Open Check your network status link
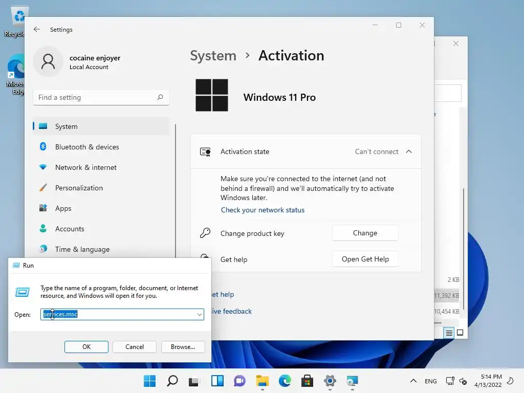The height and width of the screenshot is (393, 524). click(x=263, y=210)
